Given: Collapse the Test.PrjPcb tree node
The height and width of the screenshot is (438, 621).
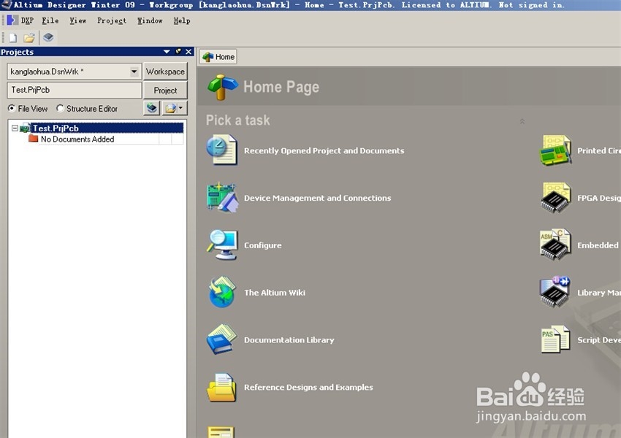Looking at the screenshot, I should click(x=15, y=128).
